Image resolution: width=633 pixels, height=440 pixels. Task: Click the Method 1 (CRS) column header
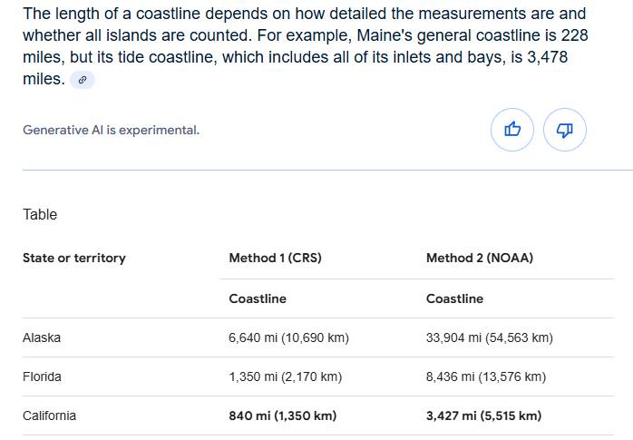click(275, 258)
